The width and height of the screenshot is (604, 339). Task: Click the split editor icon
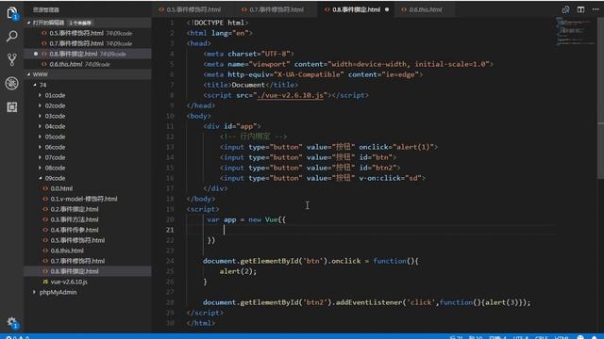(x=580, y=9)
